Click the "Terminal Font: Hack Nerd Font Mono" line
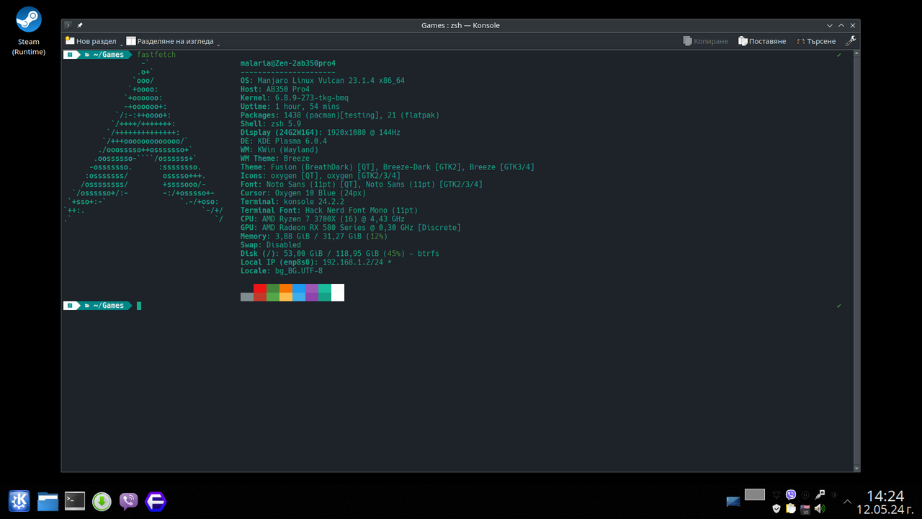 329,210
